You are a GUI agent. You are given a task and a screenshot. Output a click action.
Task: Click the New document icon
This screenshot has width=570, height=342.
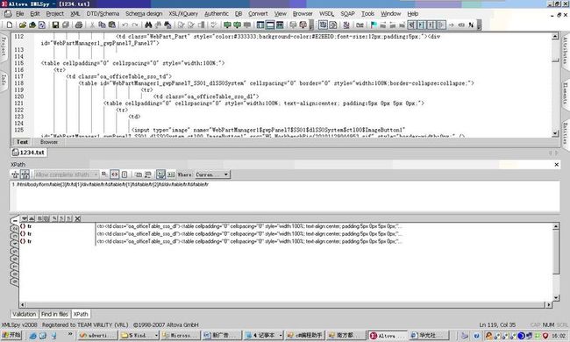point(10,25)
